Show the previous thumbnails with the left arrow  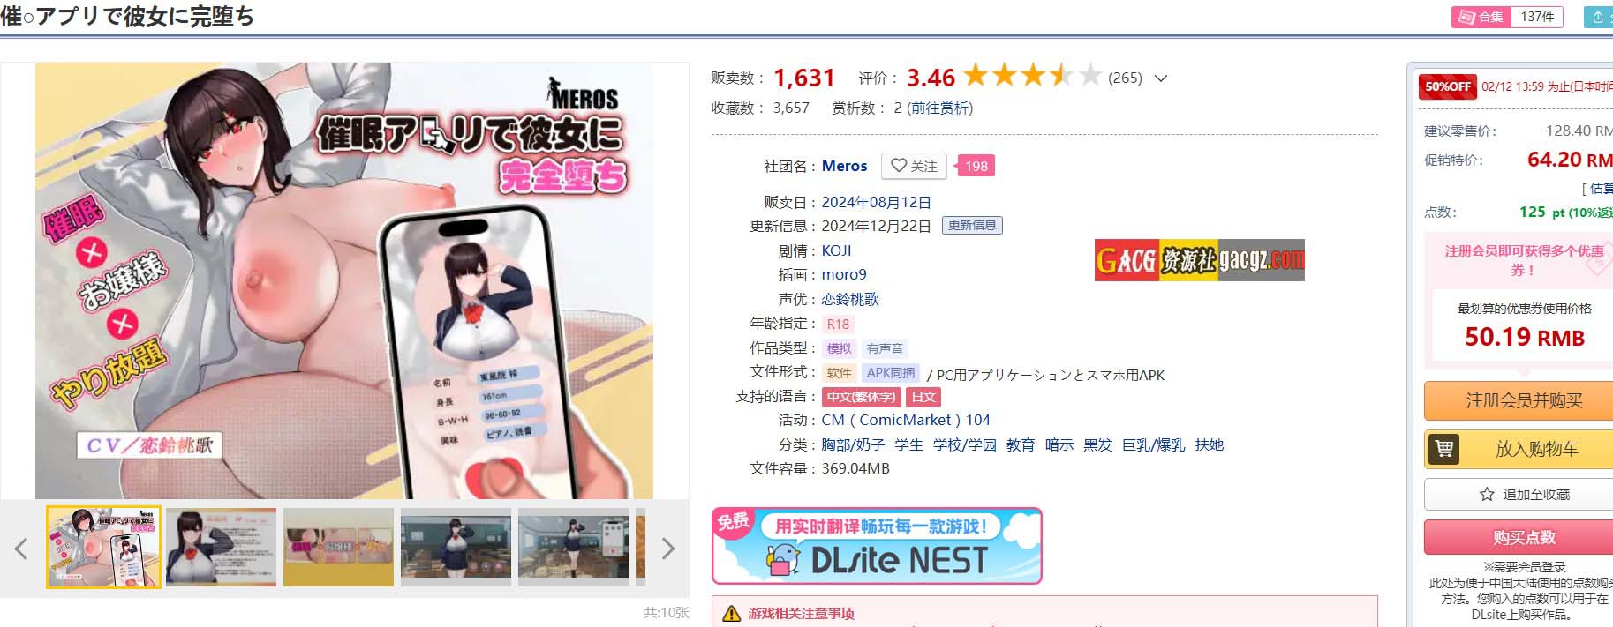tap(21, 549)
